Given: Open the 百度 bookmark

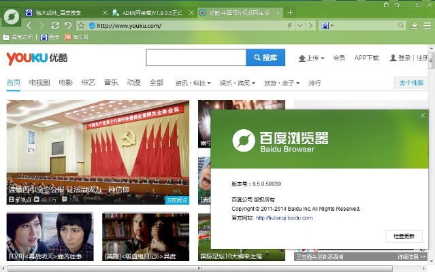Looking at the screenshot, I should pyautogui.click(x=50, y=37).
